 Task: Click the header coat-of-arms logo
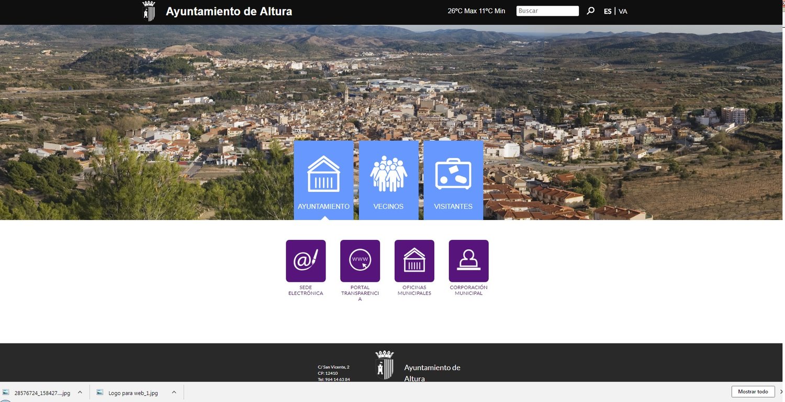tap(149, 10)
